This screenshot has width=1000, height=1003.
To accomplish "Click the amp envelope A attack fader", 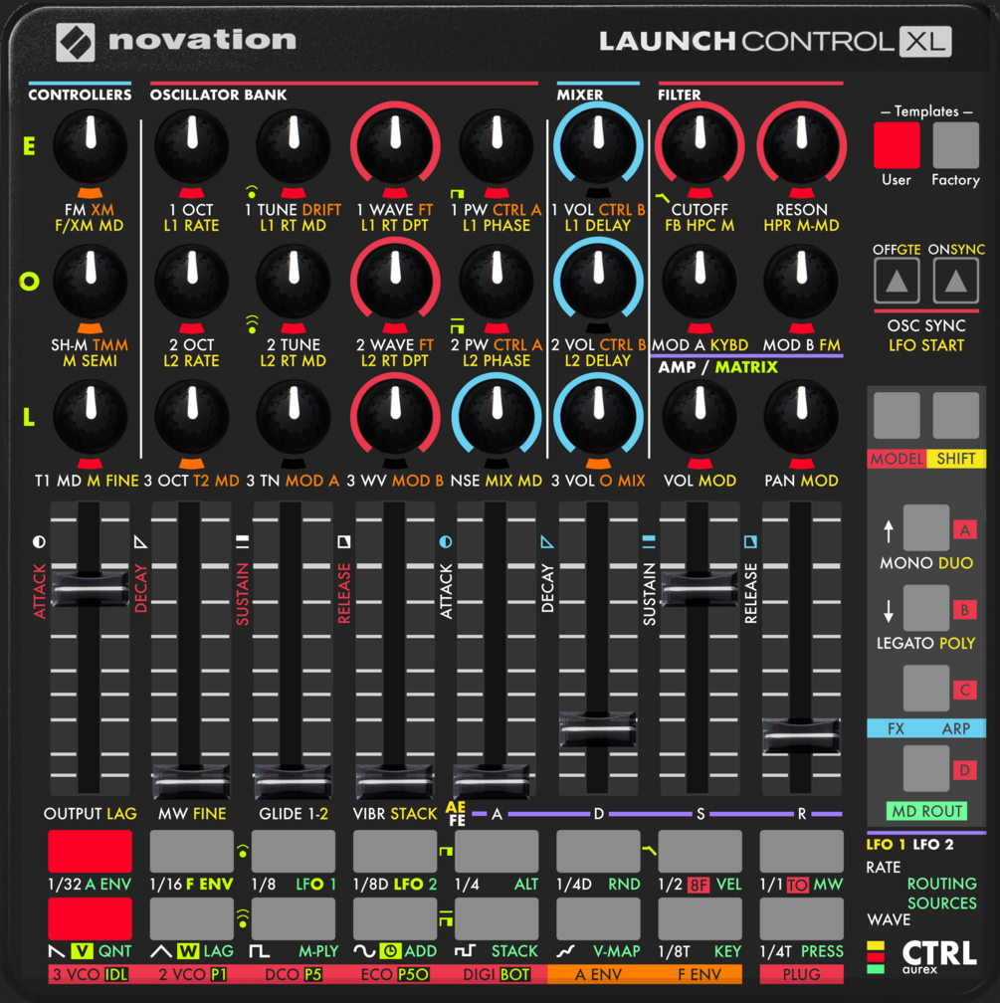I will 493,781.
